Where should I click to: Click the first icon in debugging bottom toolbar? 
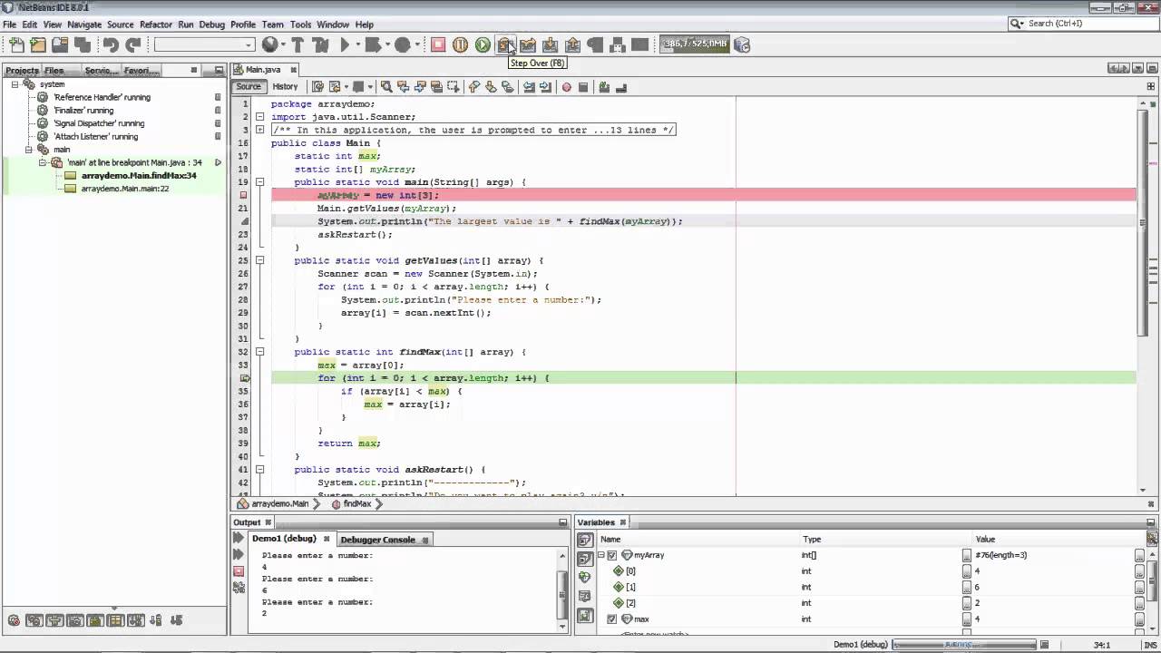(15, 621)
